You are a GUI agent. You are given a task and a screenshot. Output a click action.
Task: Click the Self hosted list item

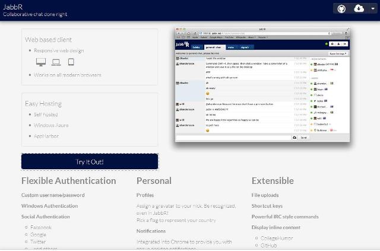46,115
